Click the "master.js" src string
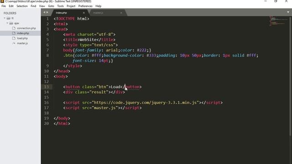Viewport: 292px width, 164px height. 105,108
